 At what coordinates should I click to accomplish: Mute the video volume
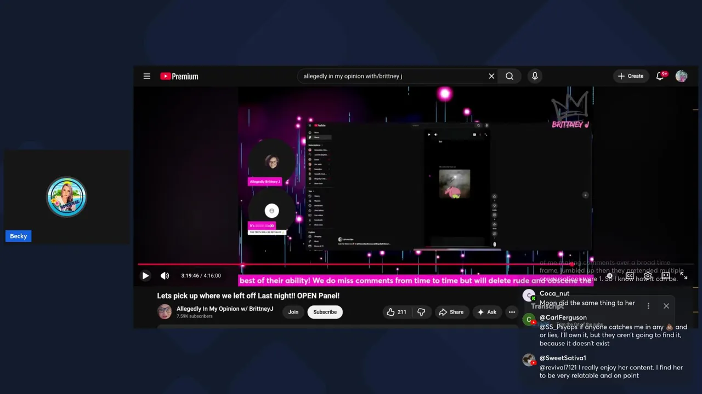pyautogui.click(x=165, y=276)
